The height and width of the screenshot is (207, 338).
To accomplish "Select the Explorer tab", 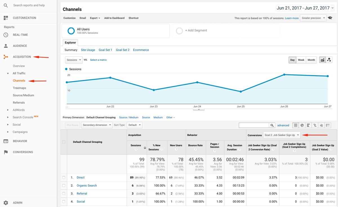I will [70, 43].
